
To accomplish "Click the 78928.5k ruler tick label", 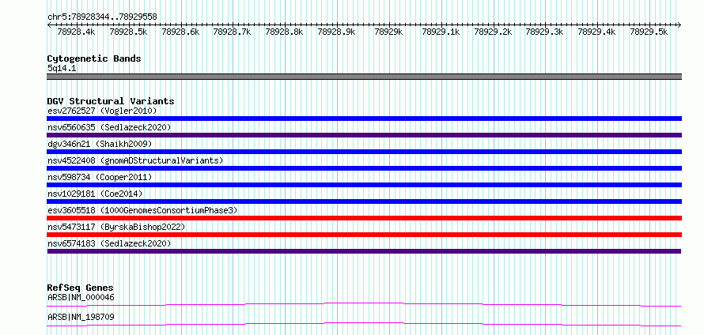I will tap(128, 32).
